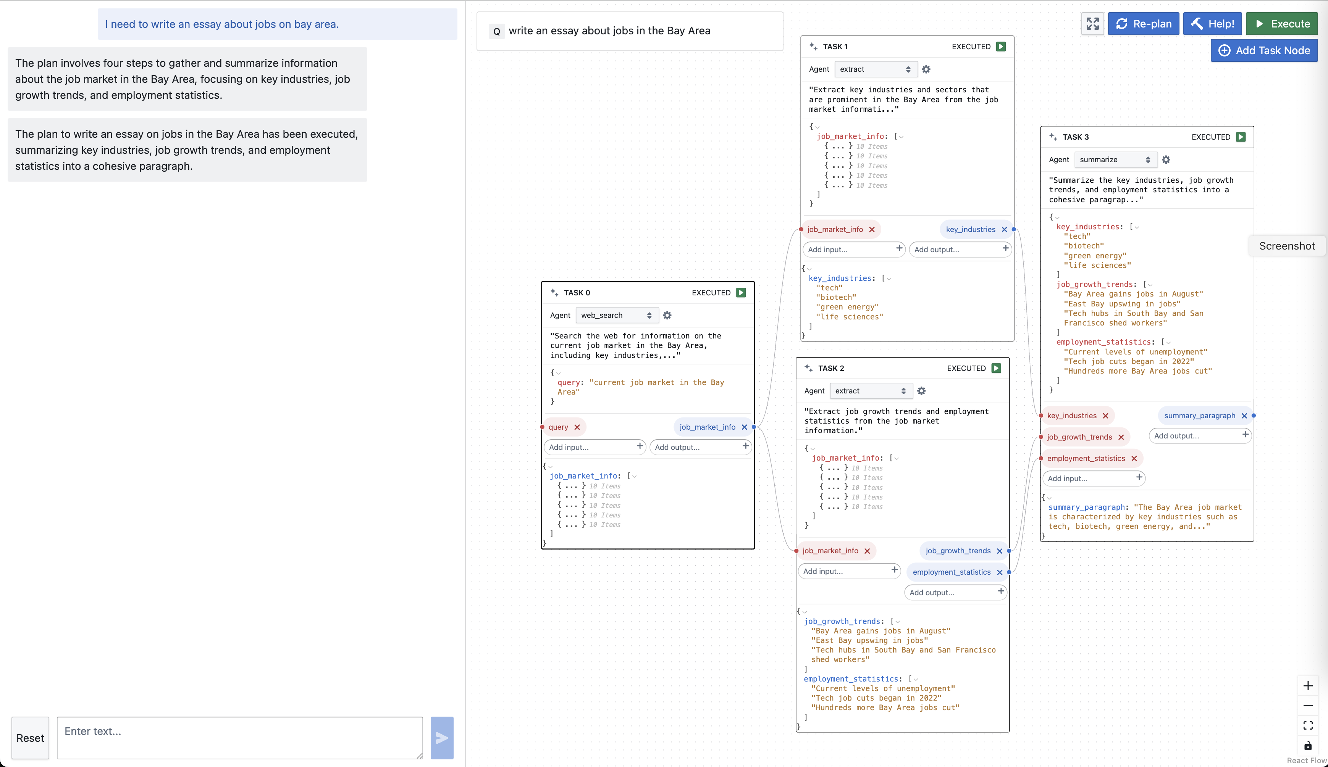The image size is (1328, 767).
Task: Collapse the key_industries array in Task 3
Action: point(1137,227)
